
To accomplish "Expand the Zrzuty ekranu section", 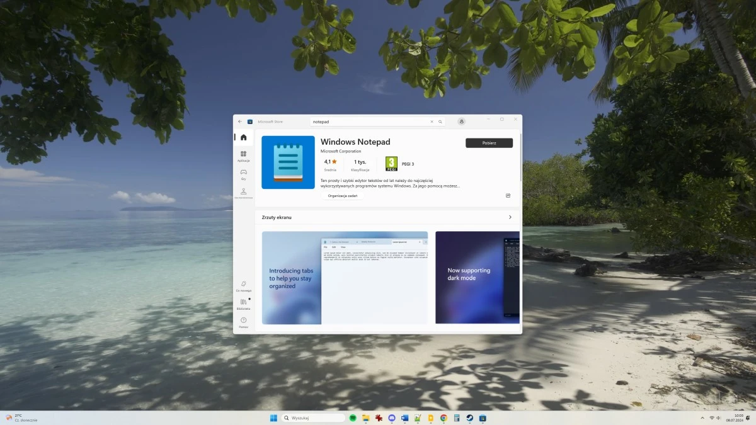I will pos(510,217).
